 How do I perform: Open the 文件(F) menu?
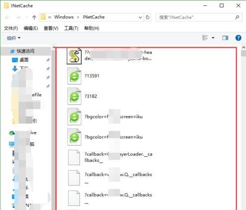[11, 28]
